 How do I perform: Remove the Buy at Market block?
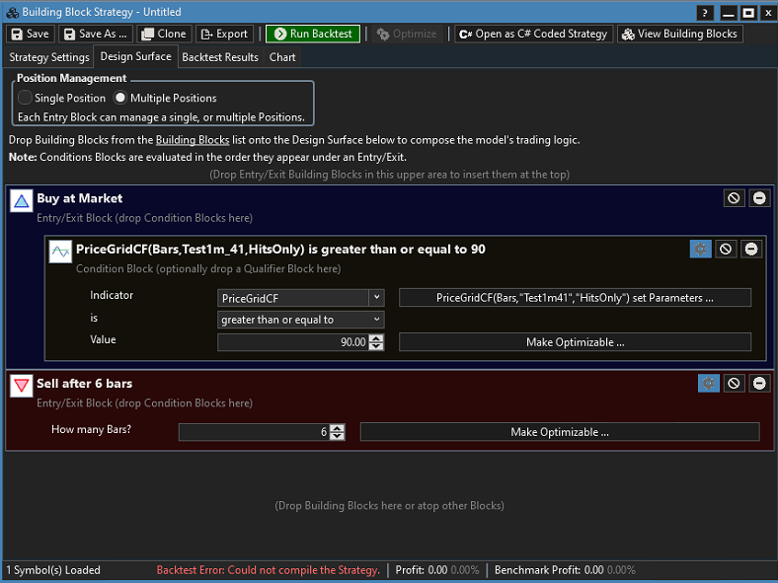pyautogui.click(x=759, y=198)
